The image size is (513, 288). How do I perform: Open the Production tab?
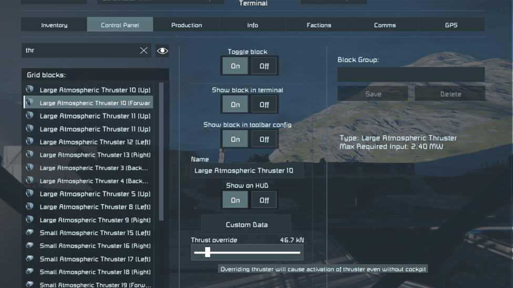(x=187, y=25)
